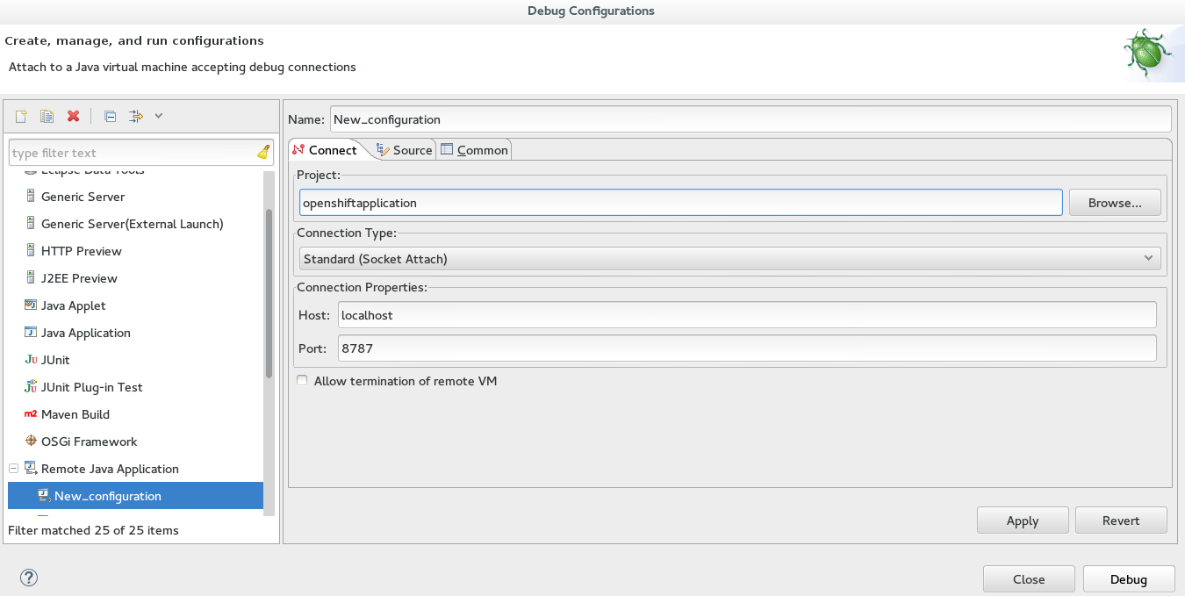Enable Allow termination of remote VM

tap(302, 381)
